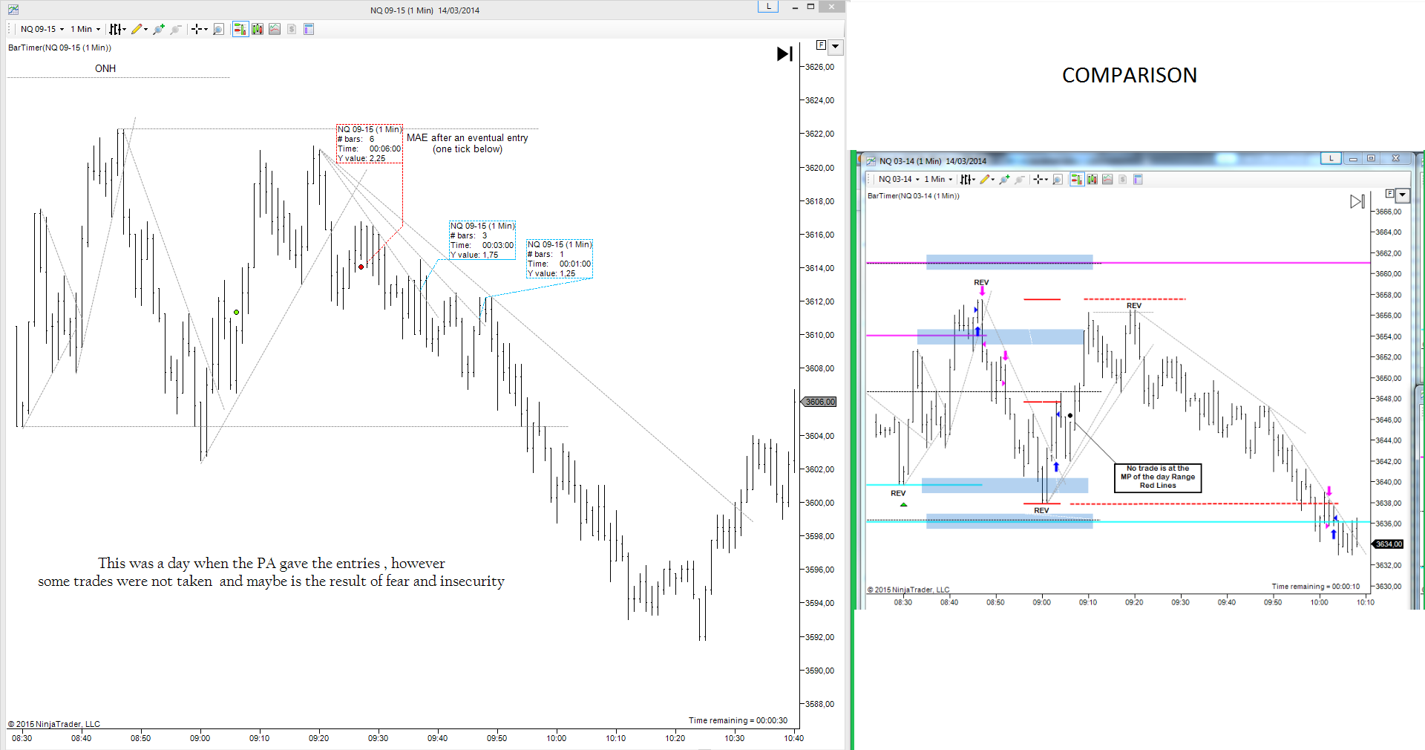1425x750 pixels.
Task: Click the BarTimer(NQ 09-15 (1 Min)) indicator label
Action: tap(59, 48)
